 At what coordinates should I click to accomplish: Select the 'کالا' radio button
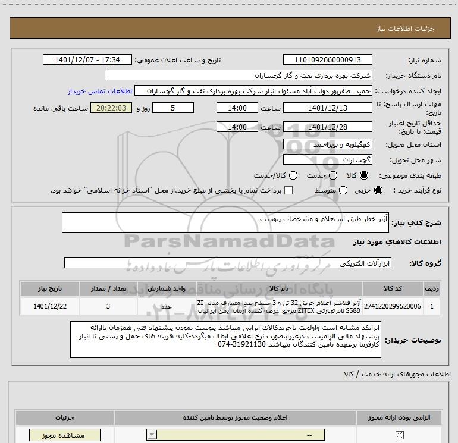[x=364, y=175]
